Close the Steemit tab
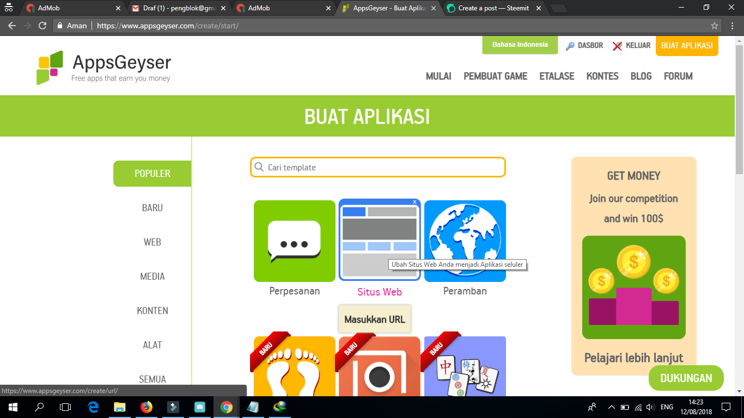The image size is (744, 418). [538, 8]
